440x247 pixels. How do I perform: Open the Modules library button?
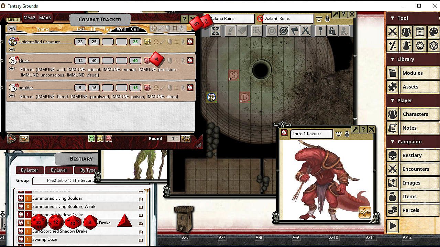click(x=420, y=73)
